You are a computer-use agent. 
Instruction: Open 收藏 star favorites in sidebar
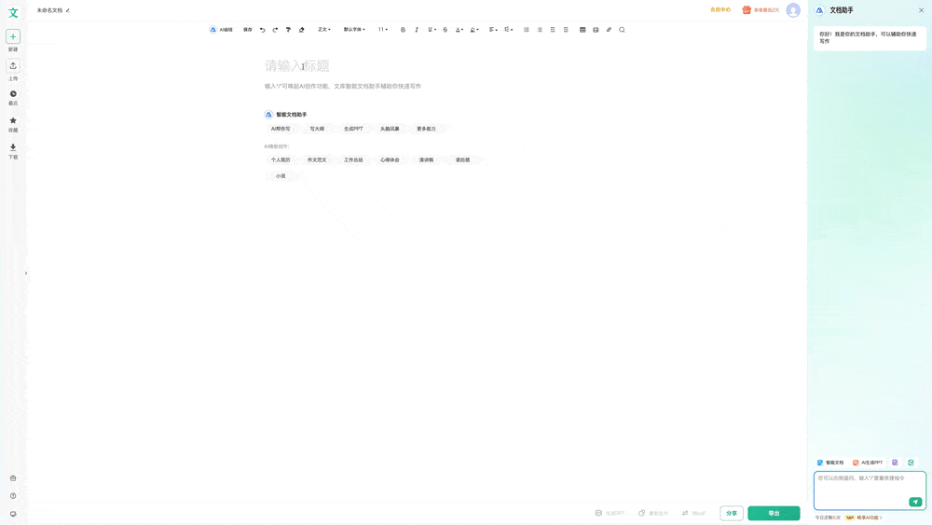[13, 121]
